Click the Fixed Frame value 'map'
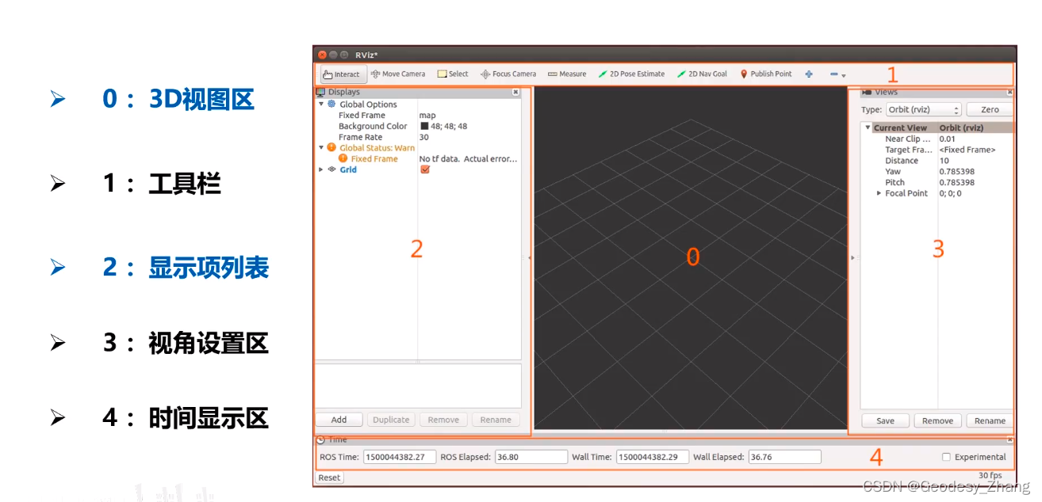The width and height of the screenshot is (1042, 502). click(427, 115)
